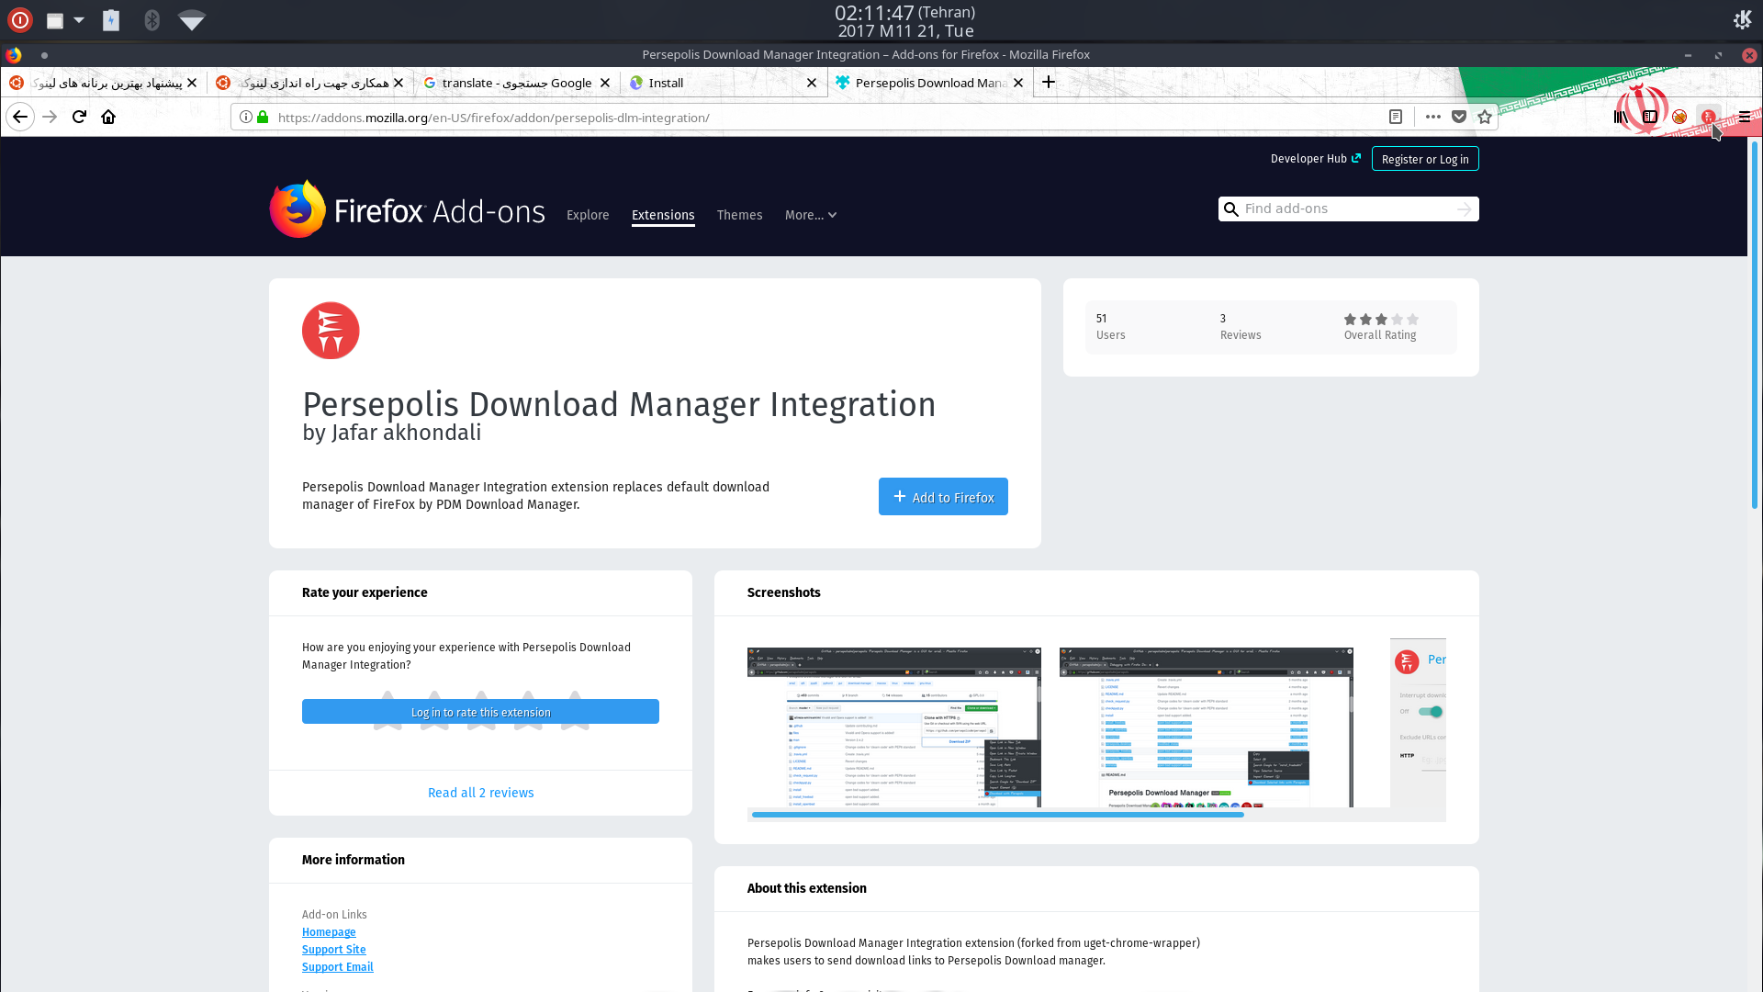Go back to the previous page
Image resolution: width=1763 pixels, height=992 pixels.
pos(20,117)
